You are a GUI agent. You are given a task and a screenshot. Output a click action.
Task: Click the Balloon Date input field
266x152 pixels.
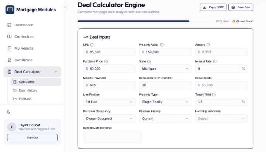(x=112, y=137)
